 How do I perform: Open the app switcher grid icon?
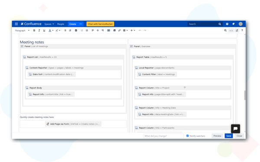(16, 24)
